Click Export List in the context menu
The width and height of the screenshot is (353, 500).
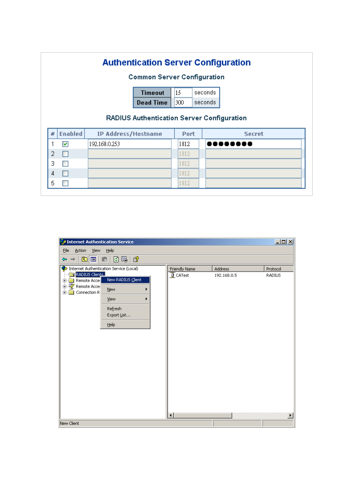(118, 315)
